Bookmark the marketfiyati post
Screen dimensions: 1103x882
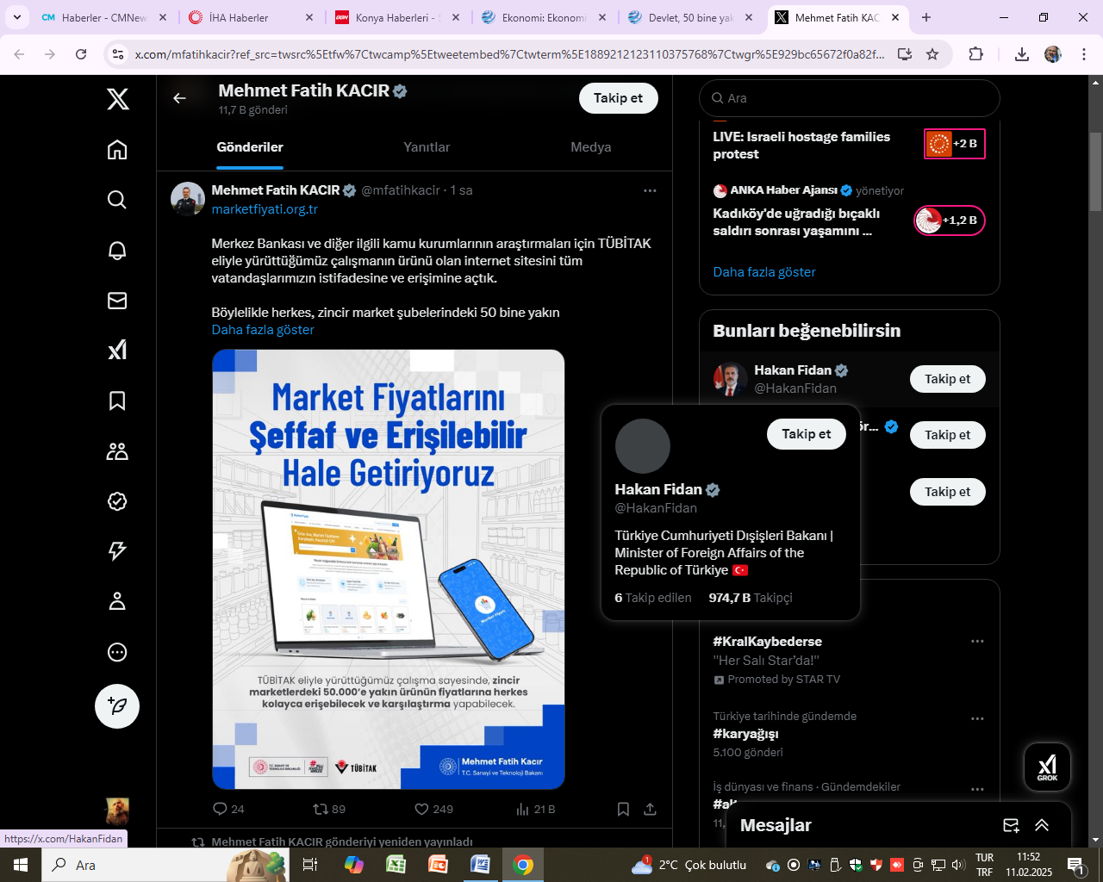(623, 809)
